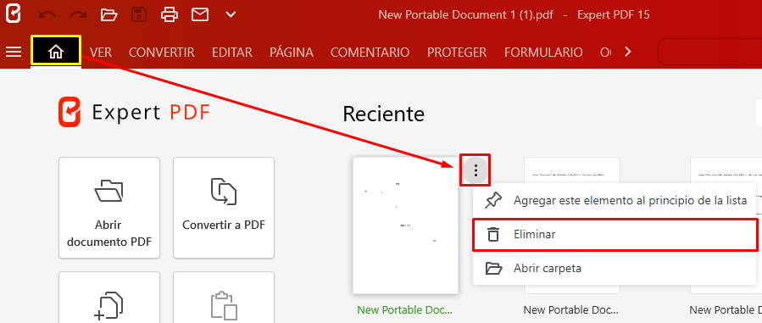
Task: Switch to the VER tab
Action: (101, 52)
